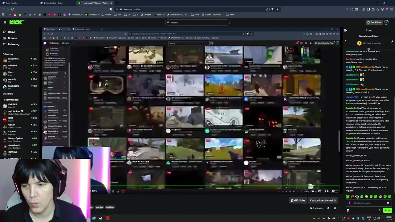Click the Get KICKs button
Image resolution: width=395 pixels, height=222 pixels.
374,22
